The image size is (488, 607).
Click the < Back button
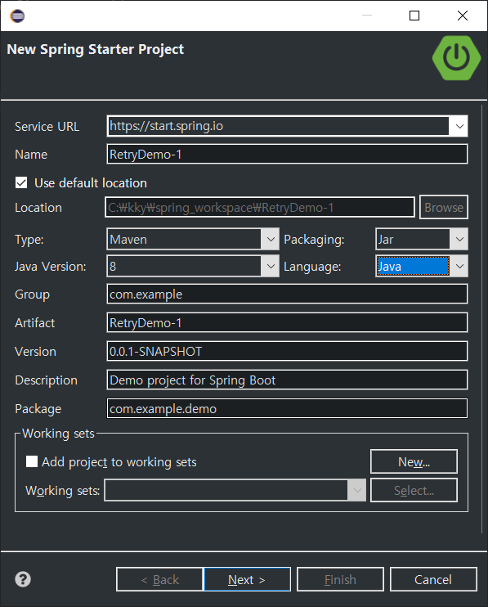[x=159, y=579]
